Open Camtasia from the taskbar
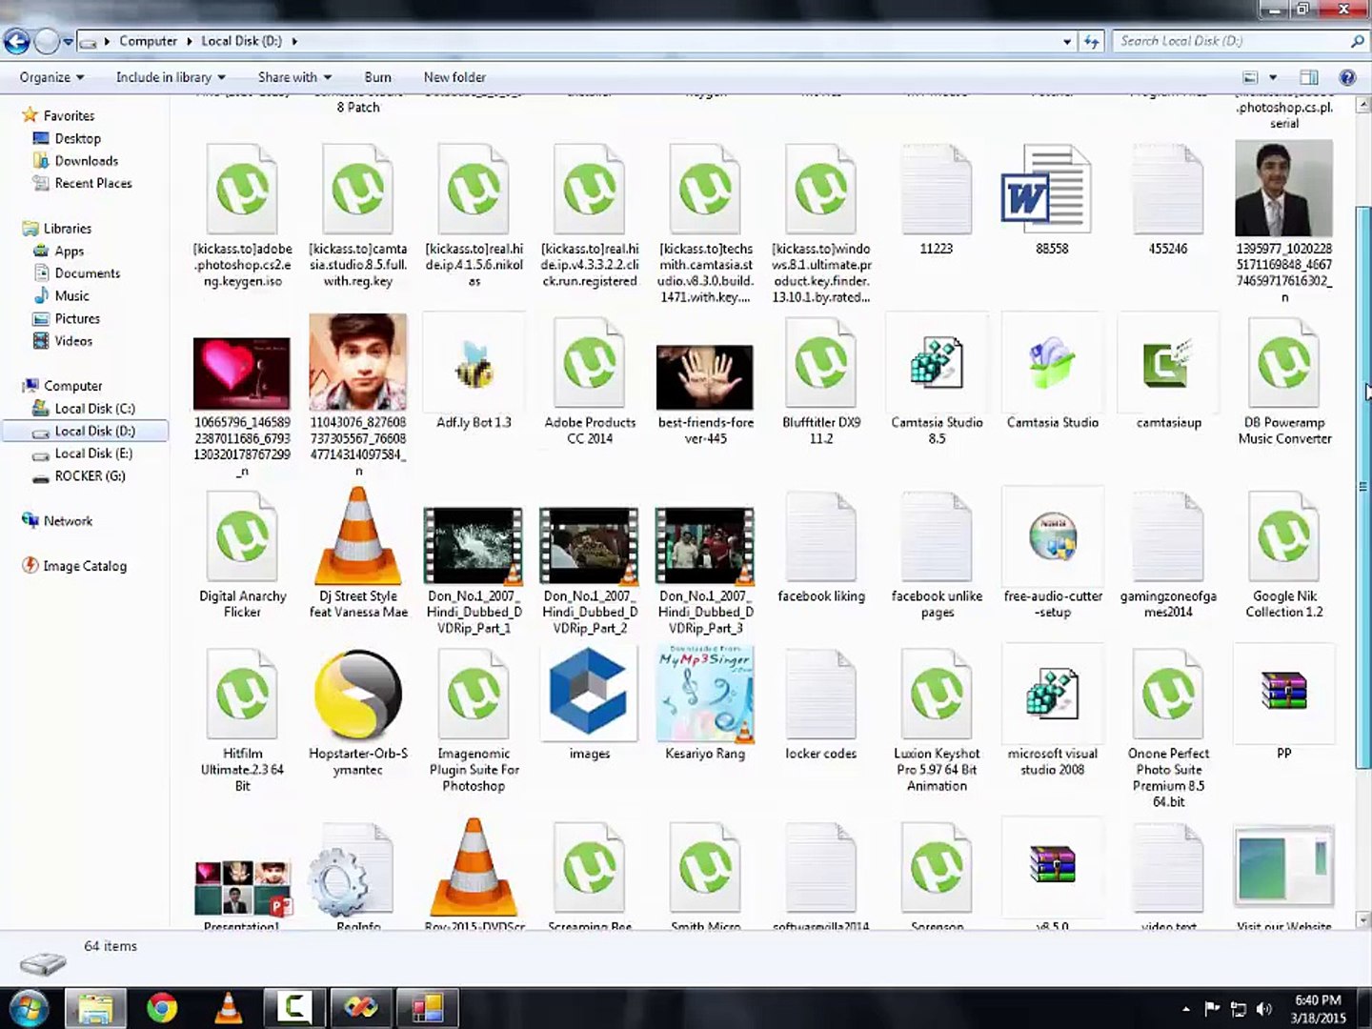The image size is (1372, 1029). (x=294, y=1008)
